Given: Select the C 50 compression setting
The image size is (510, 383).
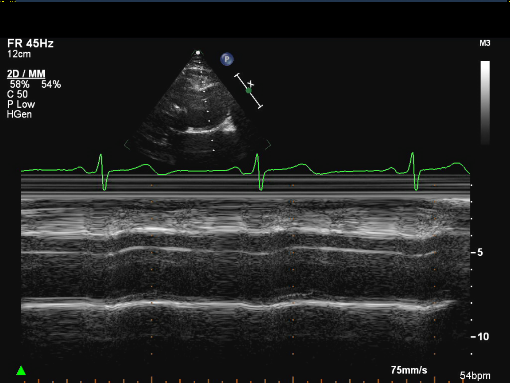Looking at the screenshot, I should pyautogui.click(x=17, y=94).
